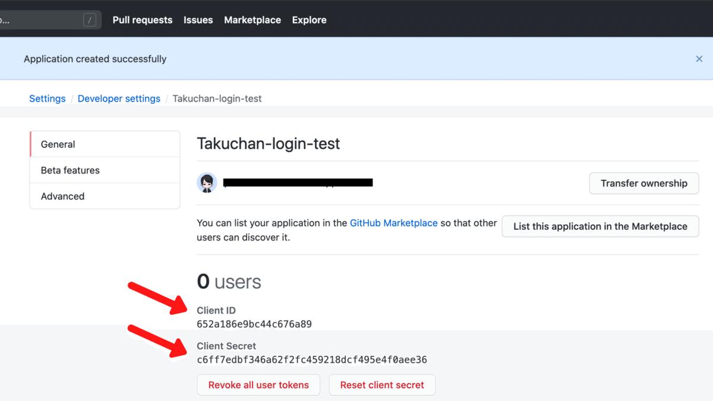Click the Takuchan-login-test page heading
The image size is (713, 401).
269,144
